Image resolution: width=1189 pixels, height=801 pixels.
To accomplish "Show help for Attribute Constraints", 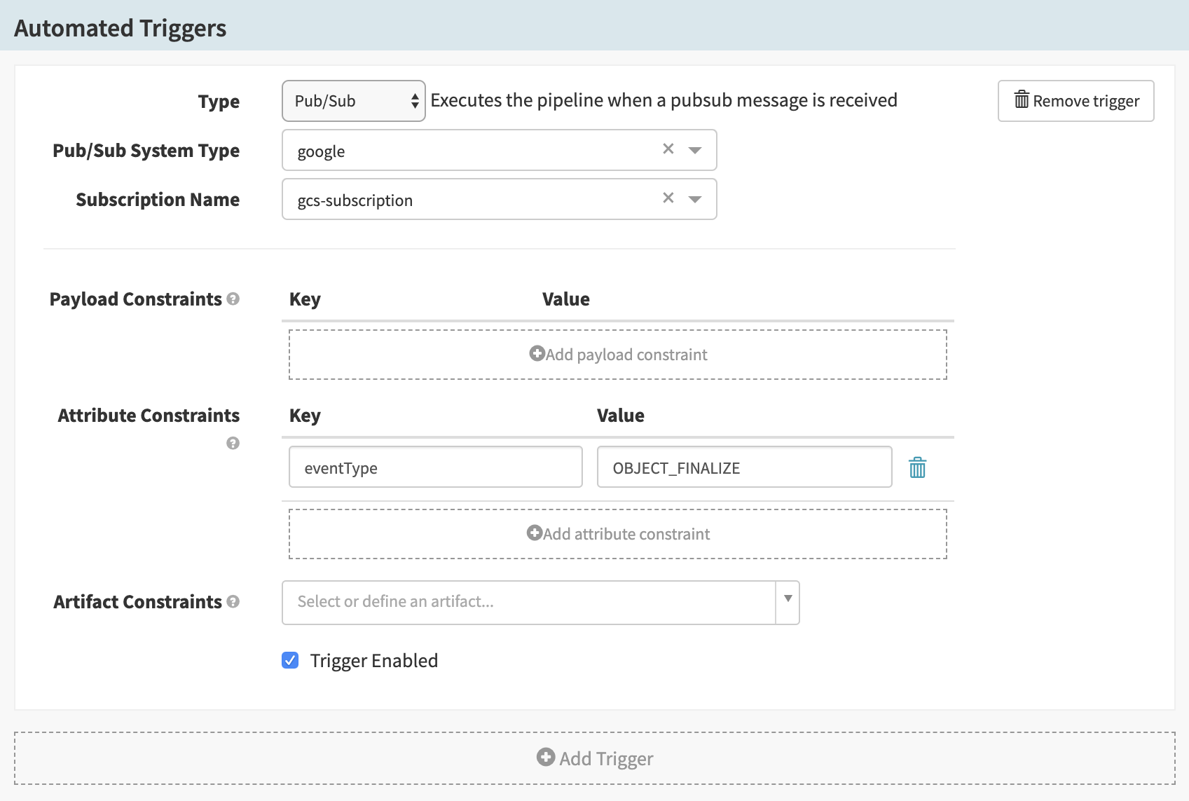I will [233, 443].
